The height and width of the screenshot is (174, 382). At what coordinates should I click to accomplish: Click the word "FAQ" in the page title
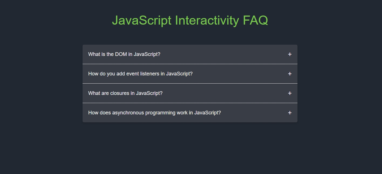pos(255,20)
